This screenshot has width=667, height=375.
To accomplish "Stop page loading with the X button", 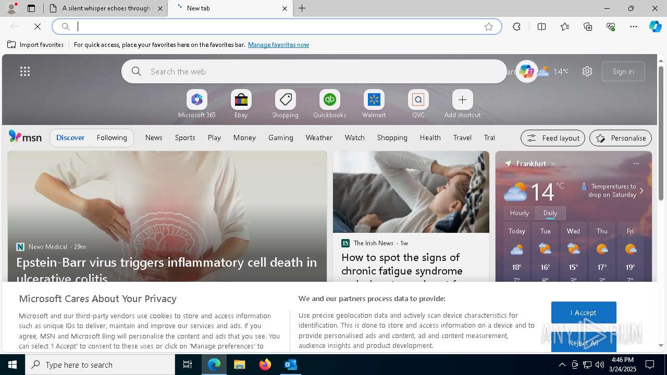I will point(38,27).
